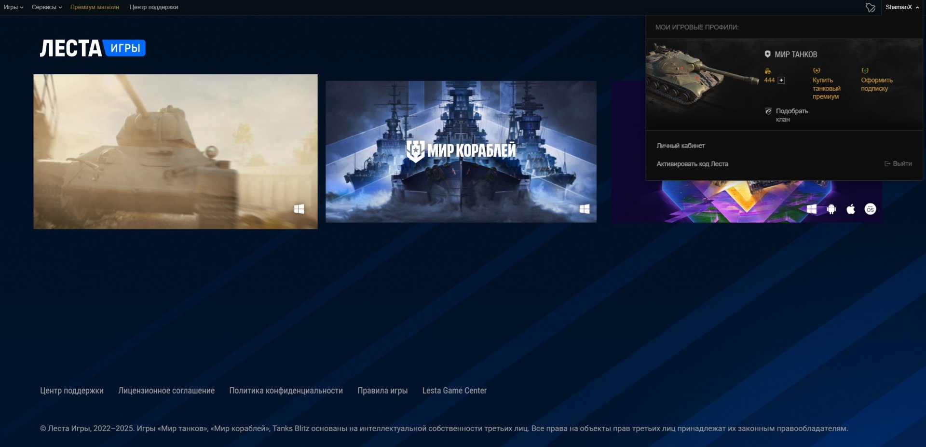This screenshot has height=447, width=926.
Task: Go to Центр поддержки in top bar
Action: 154,7
